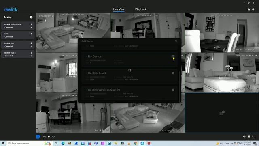
Task: Add a new device via Device plus icon
Action: [x=31, y=17]
